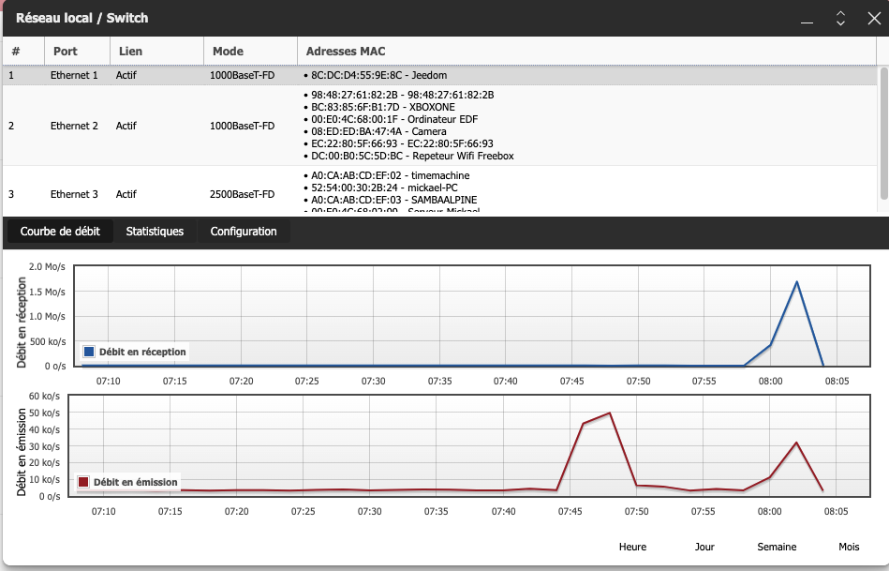Screen dimensions: 889x571
Task: Select the Ethernet 1 port row
Action: click(x=440, y=75)
